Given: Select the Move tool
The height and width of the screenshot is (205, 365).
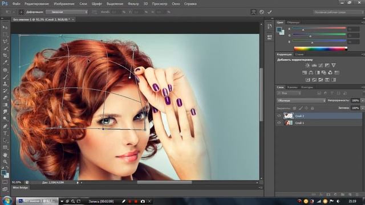Looking at the screenshot, I should click(x=5, y=27).
